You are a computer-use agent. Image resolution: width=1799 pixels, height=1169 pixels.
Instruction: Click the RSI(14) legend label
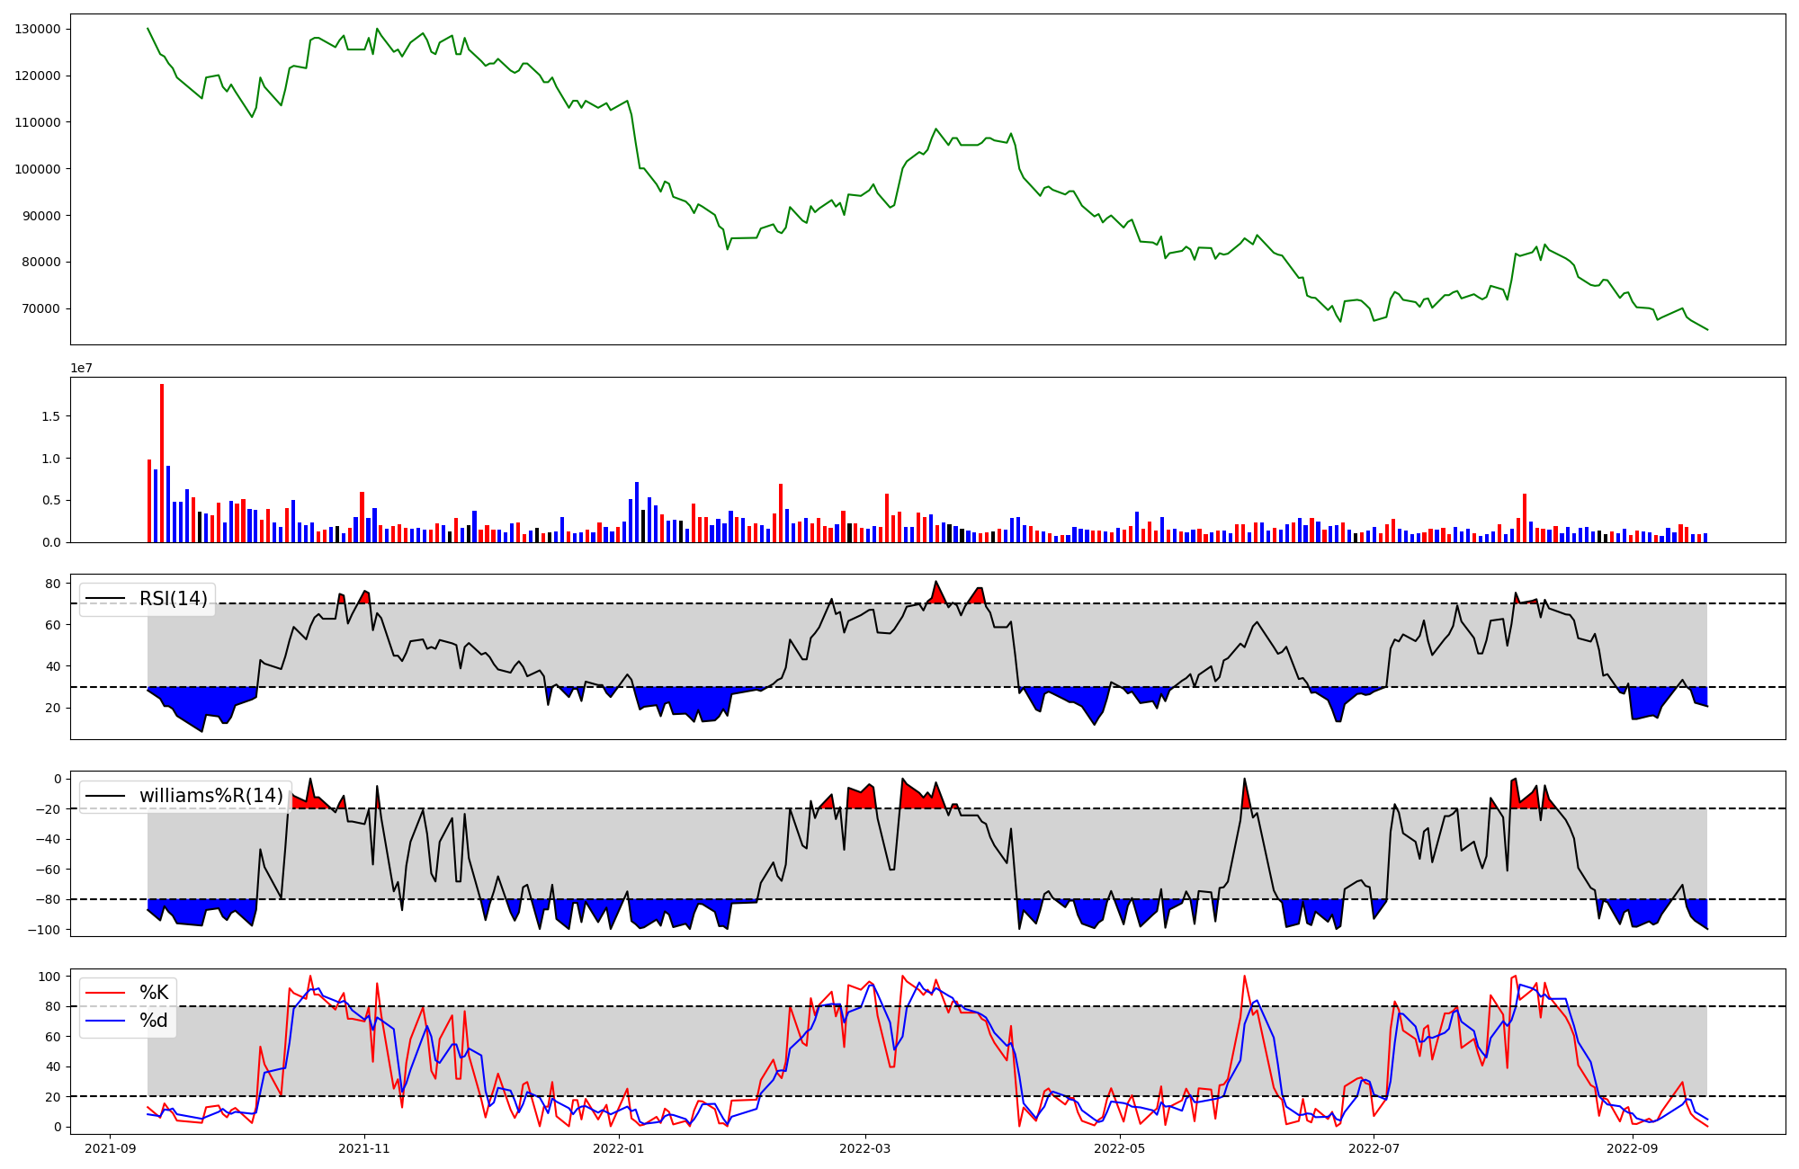(173, 599)
